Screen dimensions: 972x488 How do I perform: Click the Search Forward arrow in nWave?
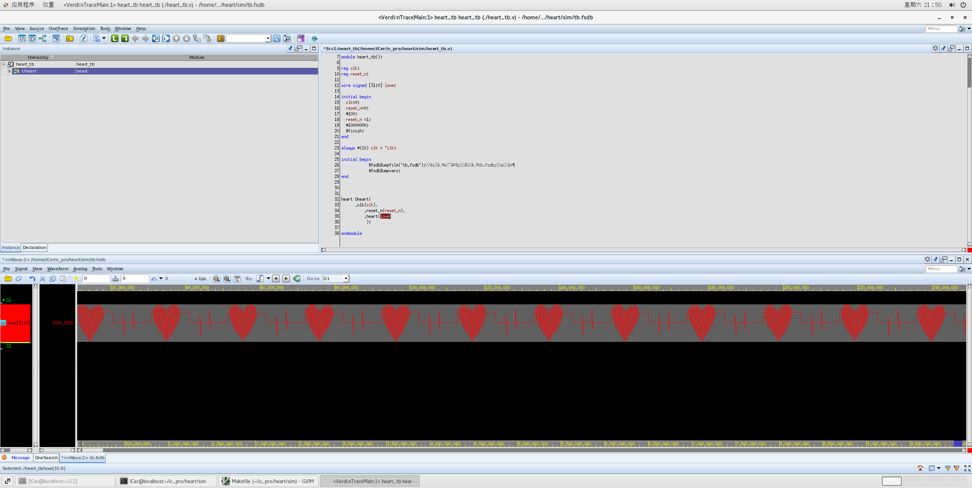tap(286, 279)
